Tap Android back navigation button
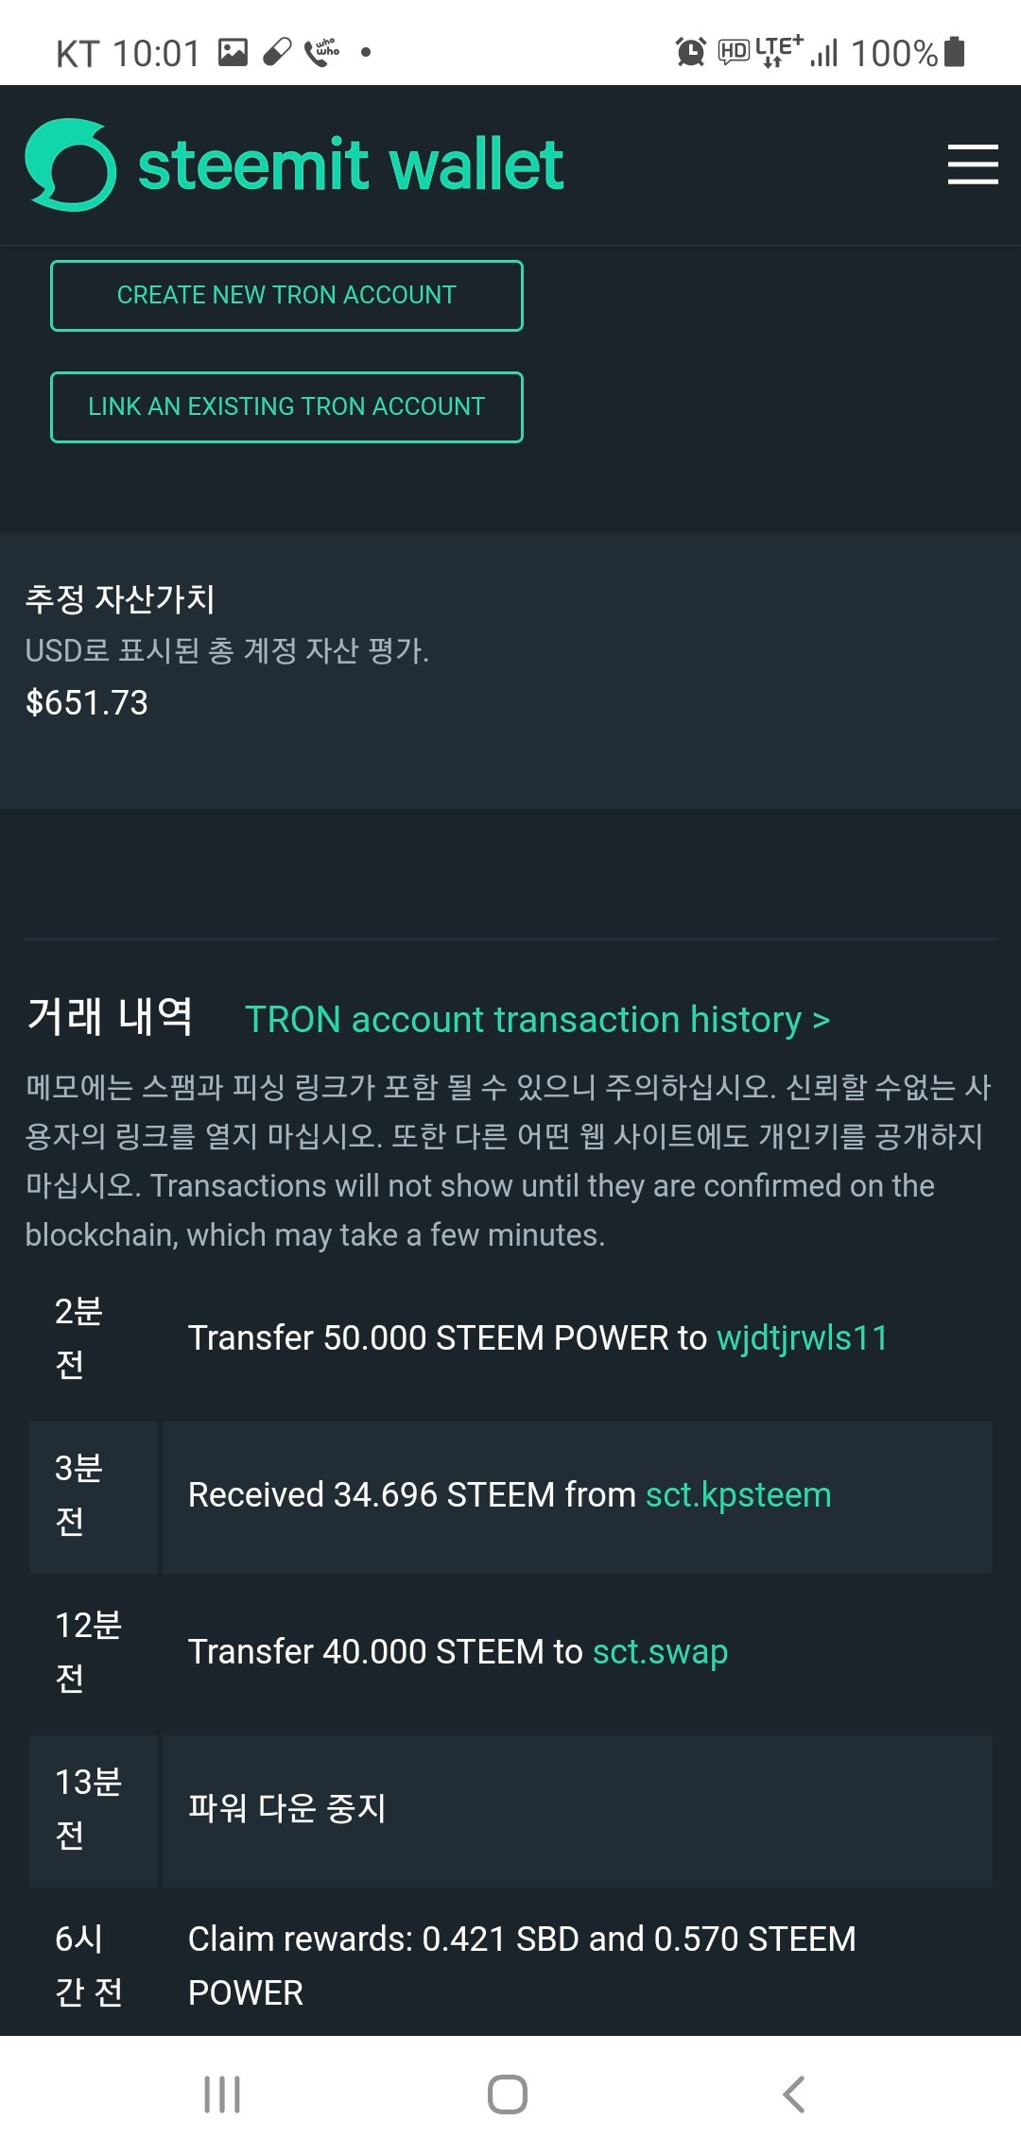1021x2155 pixels. tap(794, 2095)
